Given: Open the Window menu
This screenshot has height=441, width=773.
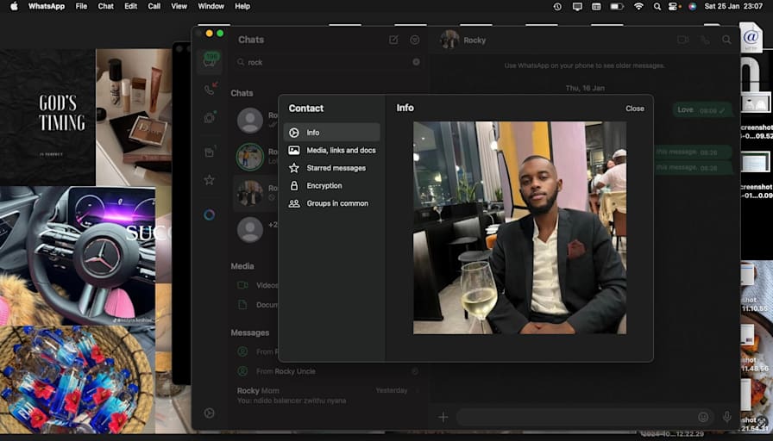Looking at the screenshot, I should (x=211, y=6).
